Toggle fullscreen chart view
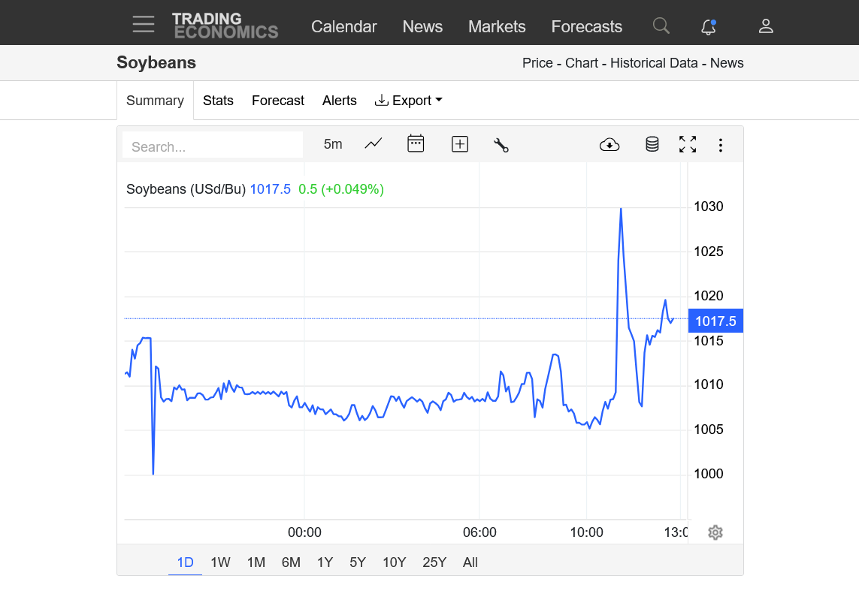Screen dimensions: 859x606 (687, 144)
